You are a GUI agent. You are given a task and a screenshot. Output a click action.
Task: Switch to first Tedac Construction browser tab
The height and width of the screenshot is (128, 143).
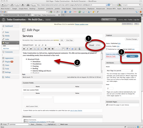click(15, 15)
